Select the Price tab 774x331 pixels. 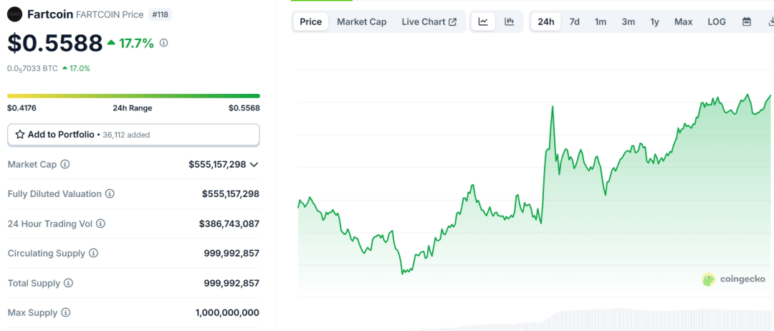click(x=310, y=21)
